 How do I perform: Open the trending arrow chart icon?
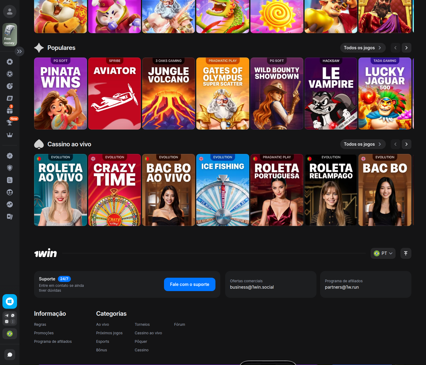pos(10,204)
